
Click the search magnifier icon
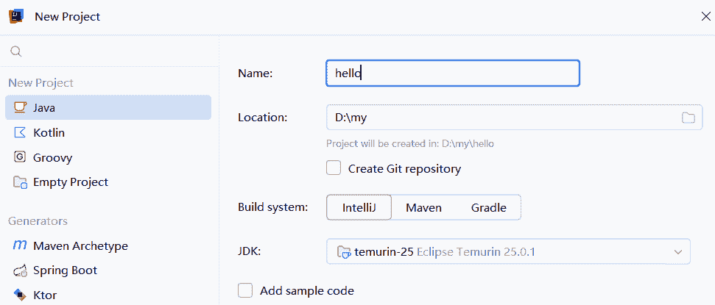pyautogui.click(x=16, y=51)
